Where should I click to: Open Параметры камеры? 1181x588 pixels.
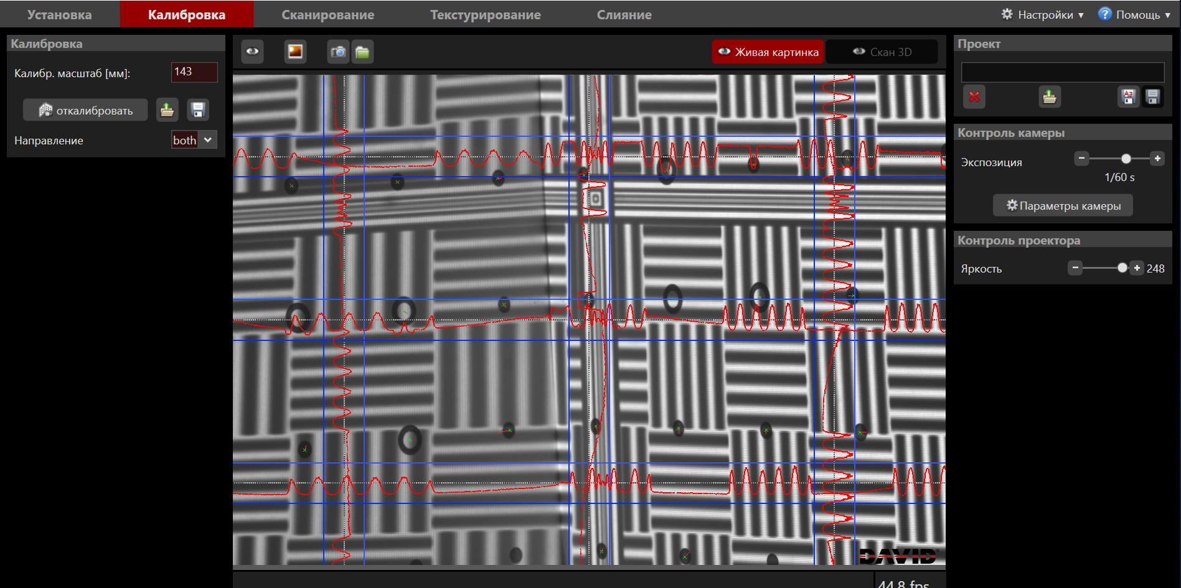coord(1063,206)
